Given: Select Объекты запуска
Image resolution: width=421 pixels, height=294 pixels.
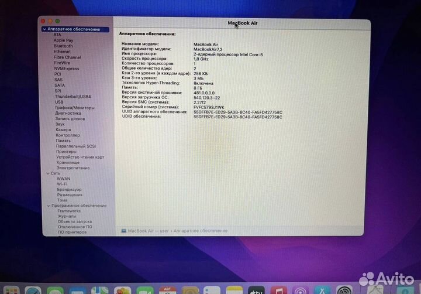Looking at the screenshot, I should point(75,221).
